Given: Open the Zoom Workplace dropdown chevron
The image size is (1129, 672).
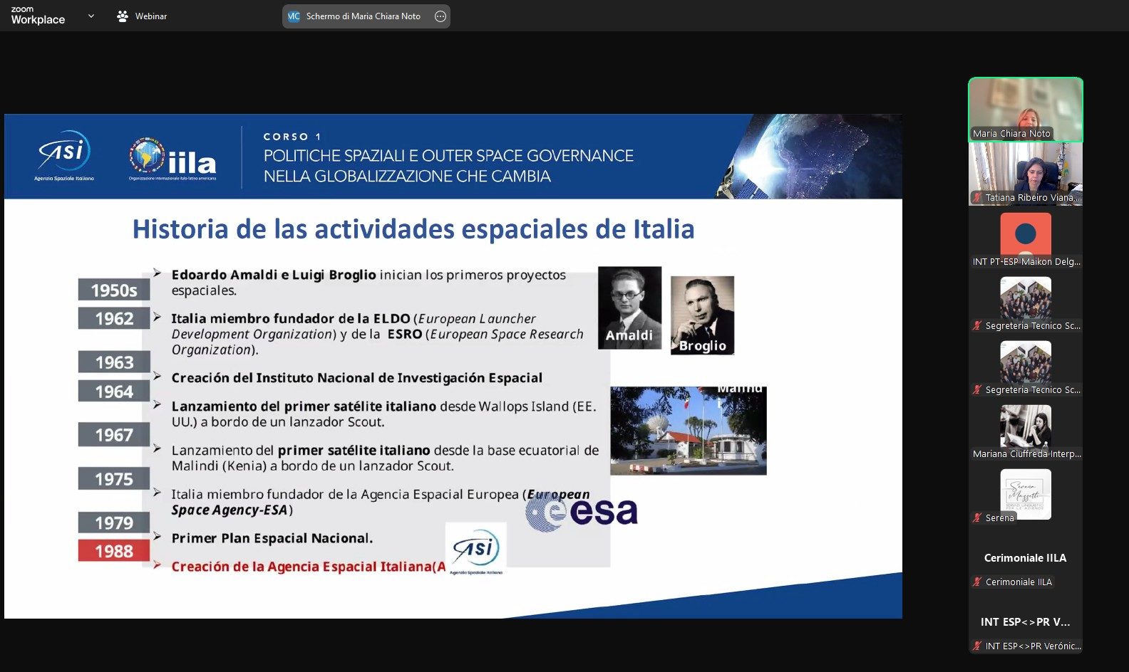Looking at the screenshot, I should pyautogui.click(x=91, y=16).
